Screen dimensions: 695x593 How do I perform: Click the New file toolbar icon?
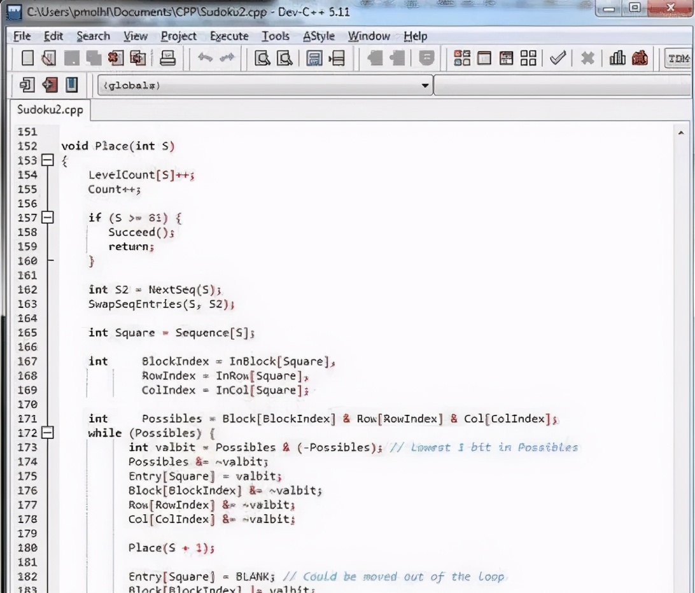tap(27, 59)
